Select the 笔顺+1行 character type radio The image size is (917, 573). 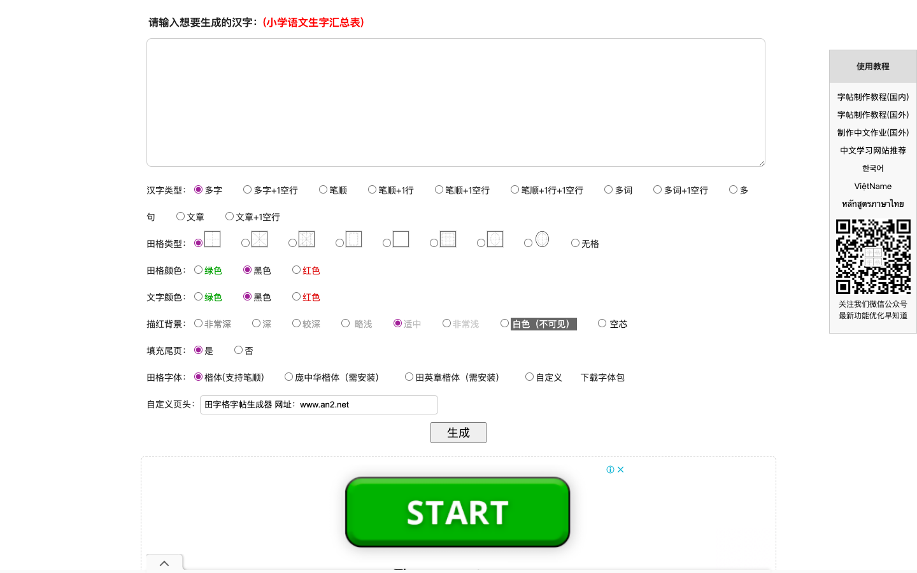[373, 190]
